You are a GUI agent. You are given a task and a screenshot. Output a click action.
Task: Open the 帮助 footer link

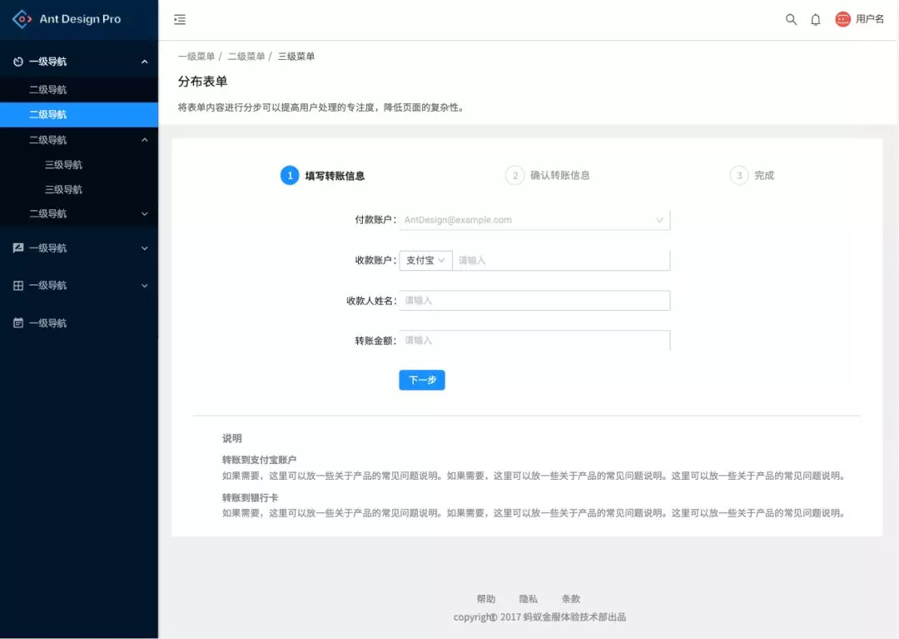486,598
